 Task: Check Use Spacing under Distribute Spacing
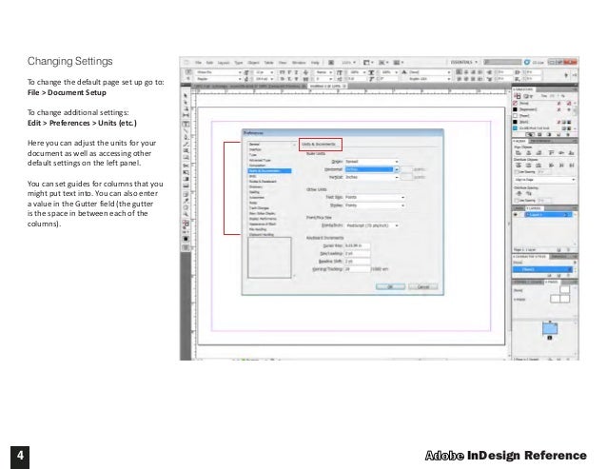click(x=516, y=201)
